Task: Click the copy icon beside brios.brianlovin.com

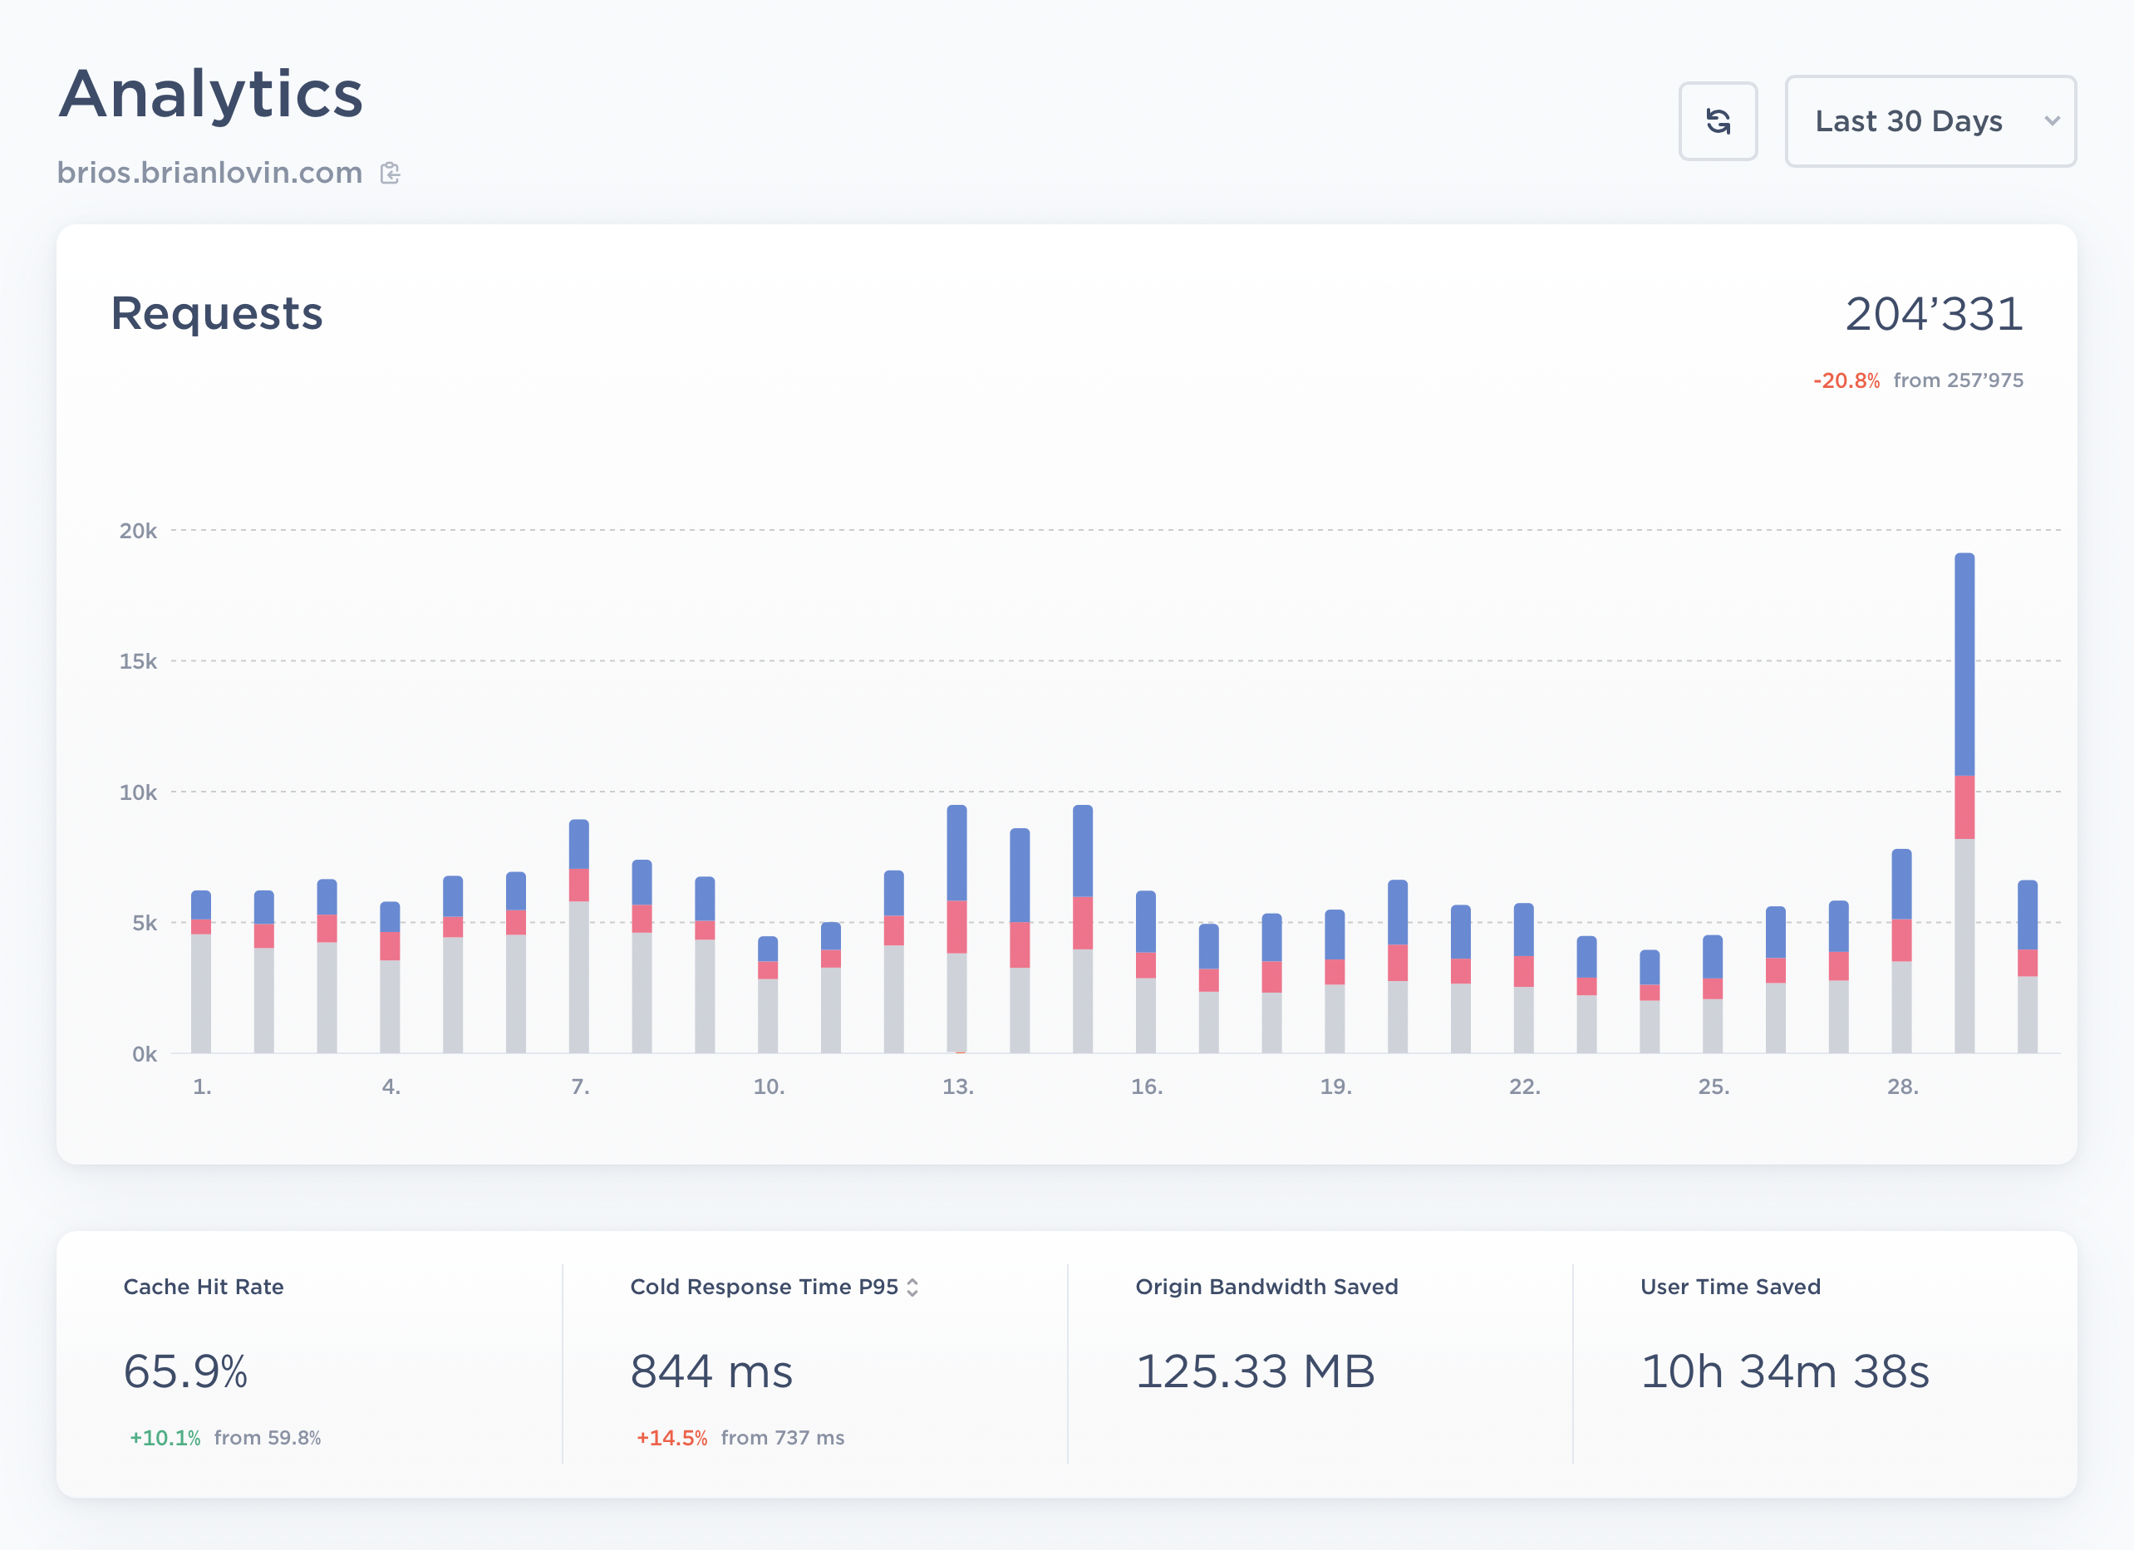Action: pyautogui.click(x=391, y=173)
